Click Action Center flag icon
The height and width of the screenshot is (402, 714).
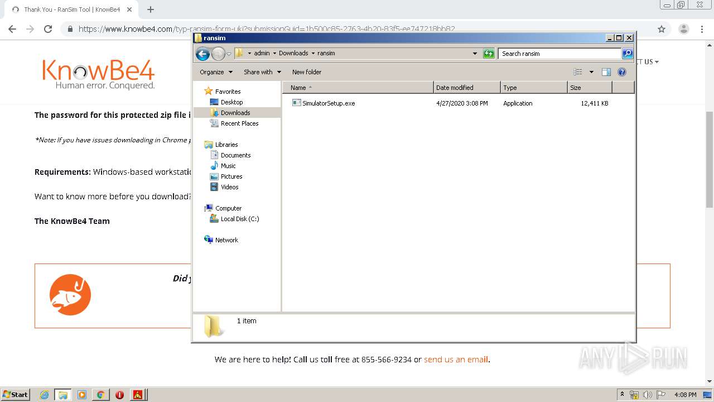tap(661, 395)
